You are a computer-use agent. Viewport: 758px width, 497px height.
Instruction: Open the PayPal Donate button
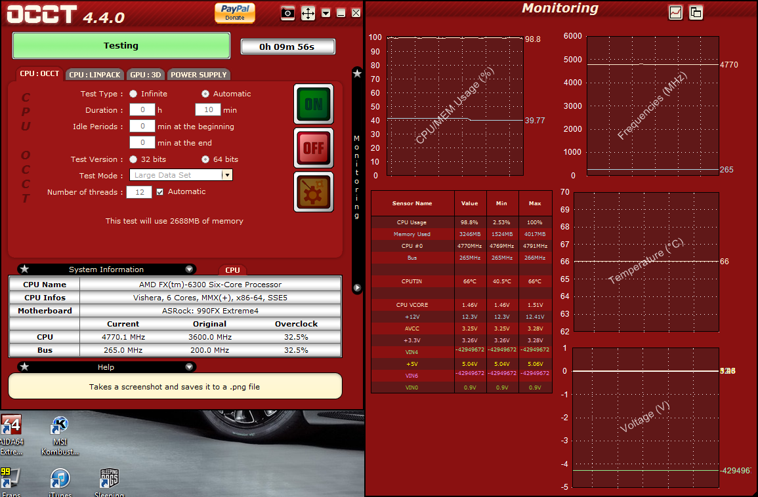click(x=235, y=12)
